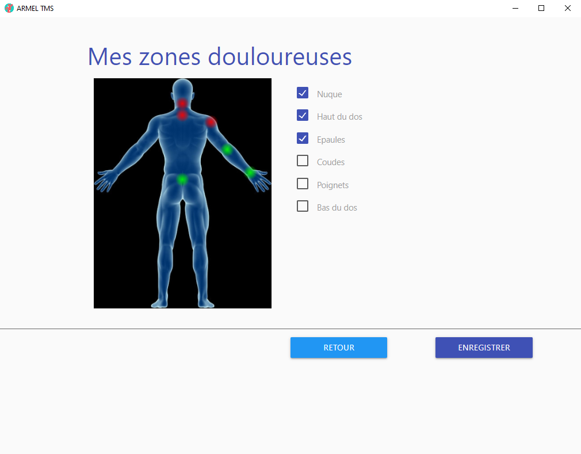
Task: Uncheck the Haut du dos checkbox
Action: (303, 116)
